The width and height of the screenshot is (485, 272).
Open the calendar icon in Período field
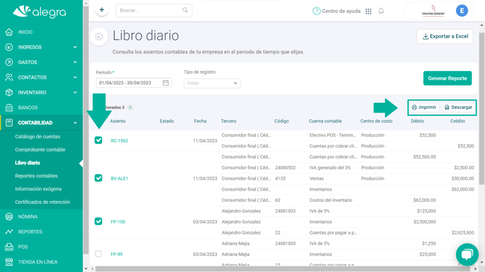pos(166,83)
